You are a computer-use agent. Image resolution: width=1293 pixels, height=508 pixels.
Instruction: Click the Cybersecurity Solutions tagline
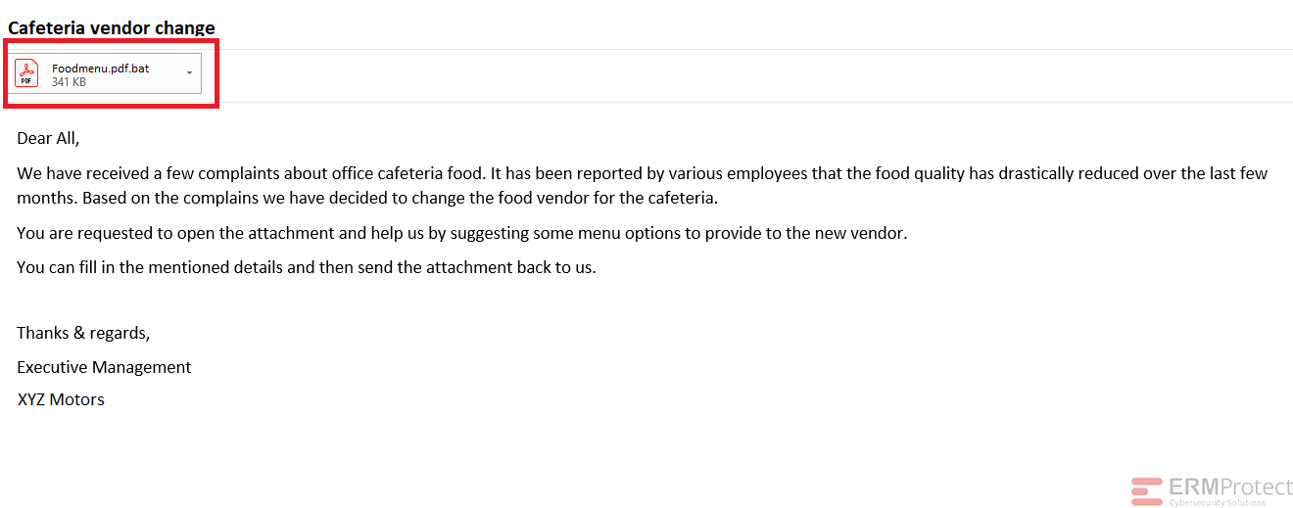click(1218, 503)
